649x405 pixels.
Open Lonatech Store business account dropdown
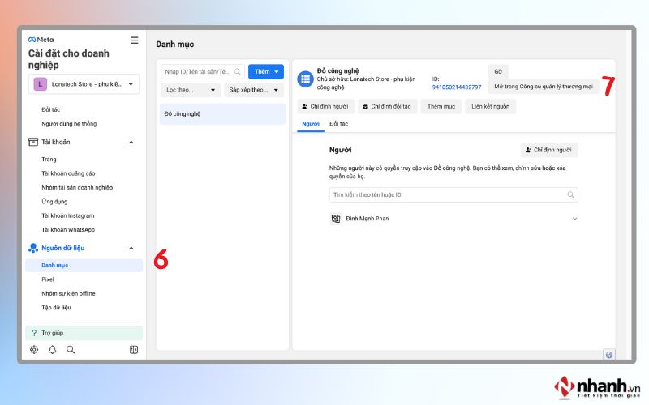pyautogui.click(x=84, y=84)
